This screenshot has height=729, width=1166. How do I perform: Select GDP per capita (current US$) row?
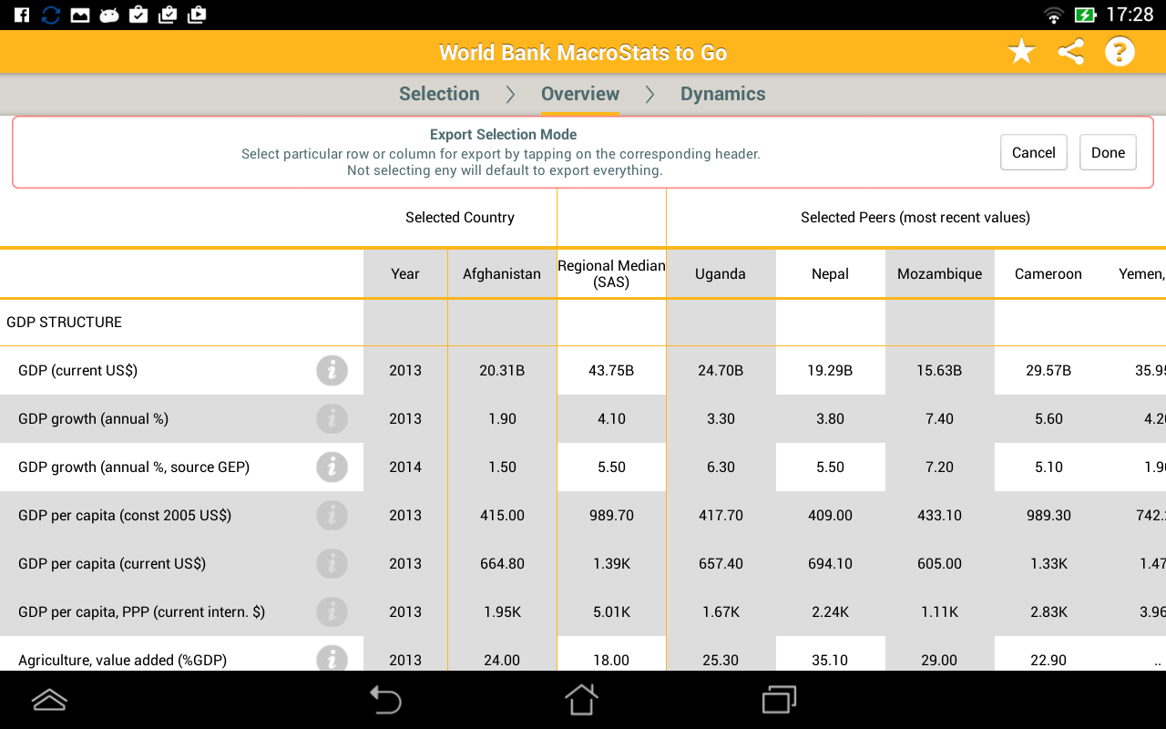[181, 563]
